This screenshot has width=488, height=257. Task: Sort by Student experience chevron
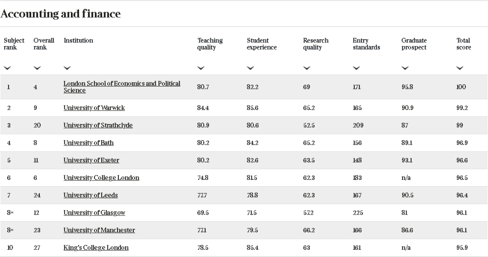250,68
